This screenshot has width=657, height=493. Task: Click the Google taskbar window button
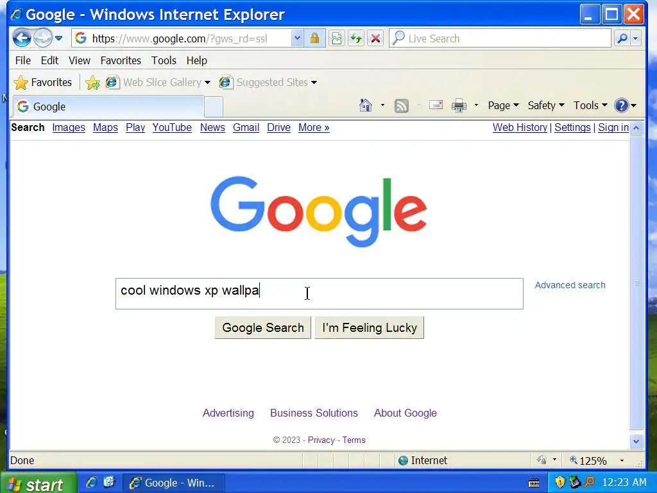pos(173,483)
